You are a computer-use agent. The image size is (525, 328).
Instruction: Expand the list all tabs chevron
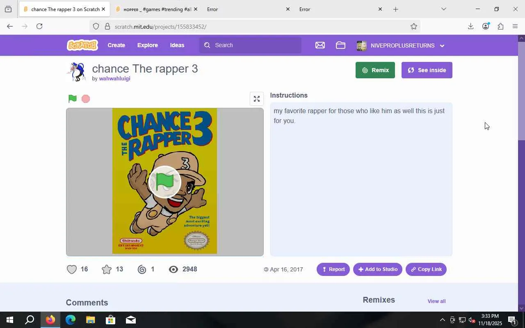[443, 9]
